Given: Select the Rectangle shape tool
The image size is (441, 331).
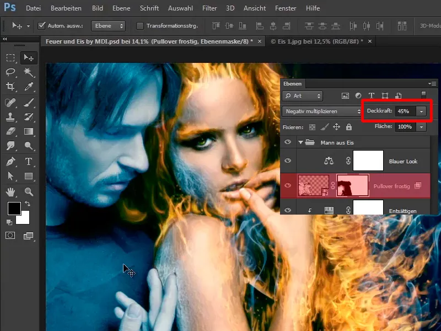Looking at the screenshot, I should pyautogui.click(x=29, y=176).
